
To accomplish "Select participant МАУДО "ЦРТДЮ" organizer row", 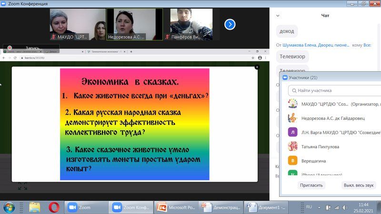I will (334, 104).
